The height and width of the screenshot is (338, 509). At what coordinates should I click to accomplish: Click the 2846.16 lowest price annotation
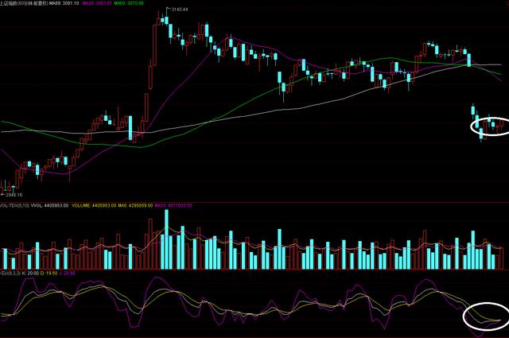click(13, 194)
